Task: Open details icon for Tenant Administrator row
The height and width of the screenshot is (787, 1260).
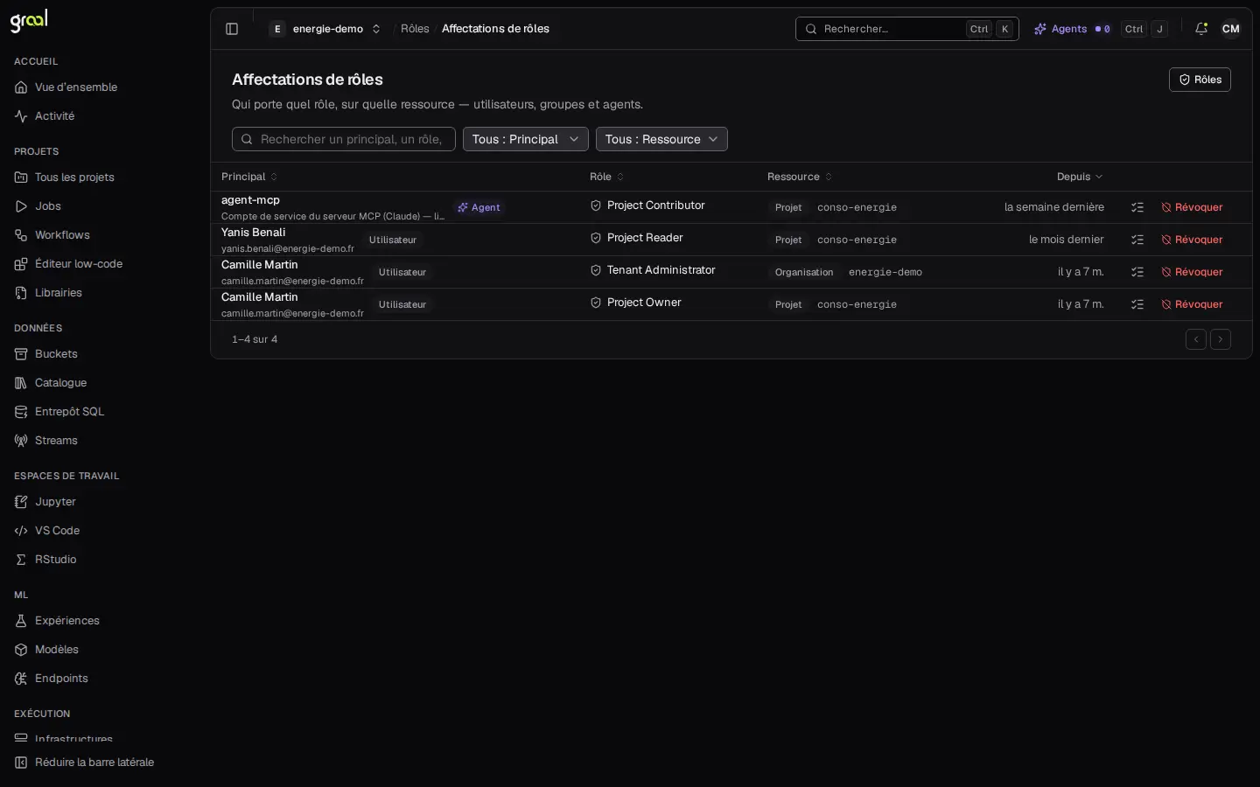Action: [1137, 272]
